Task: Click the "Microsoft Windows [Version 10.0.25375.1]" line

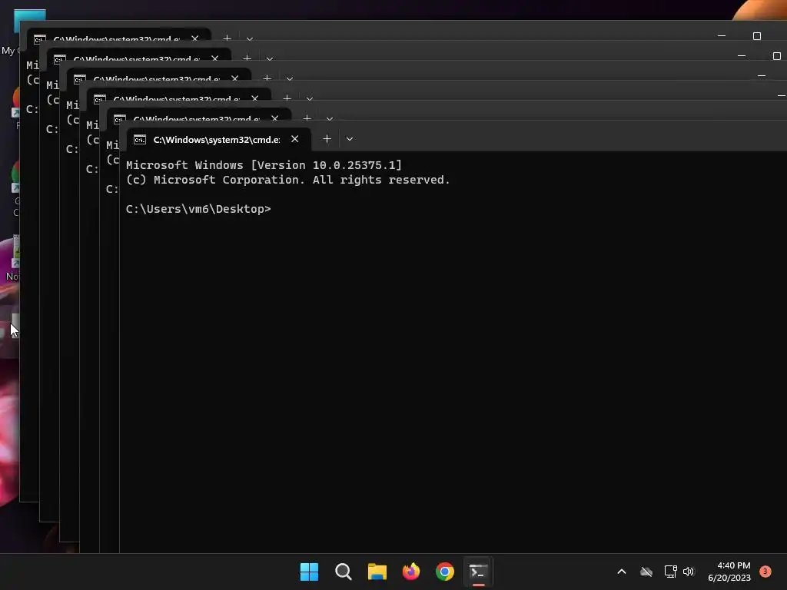Action: 264,165
